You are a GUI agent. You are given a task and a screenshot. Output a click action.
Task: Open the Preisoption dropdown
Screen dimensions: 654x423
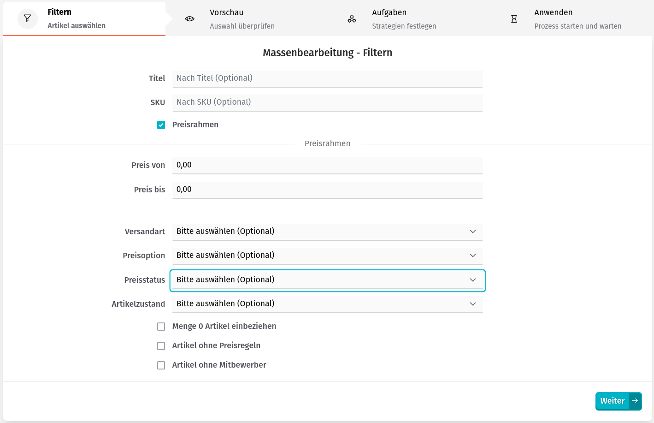(327, 256)
